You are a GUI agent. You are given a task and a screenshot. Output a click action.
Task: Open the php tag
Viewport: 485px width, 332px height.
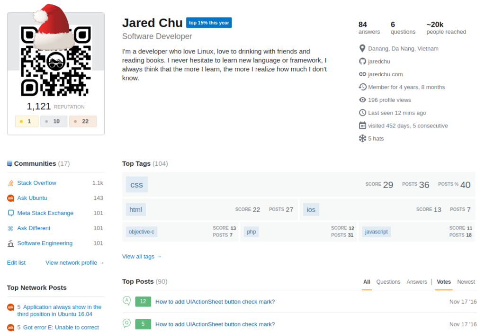pyautogui.click(x=251, y=232)
